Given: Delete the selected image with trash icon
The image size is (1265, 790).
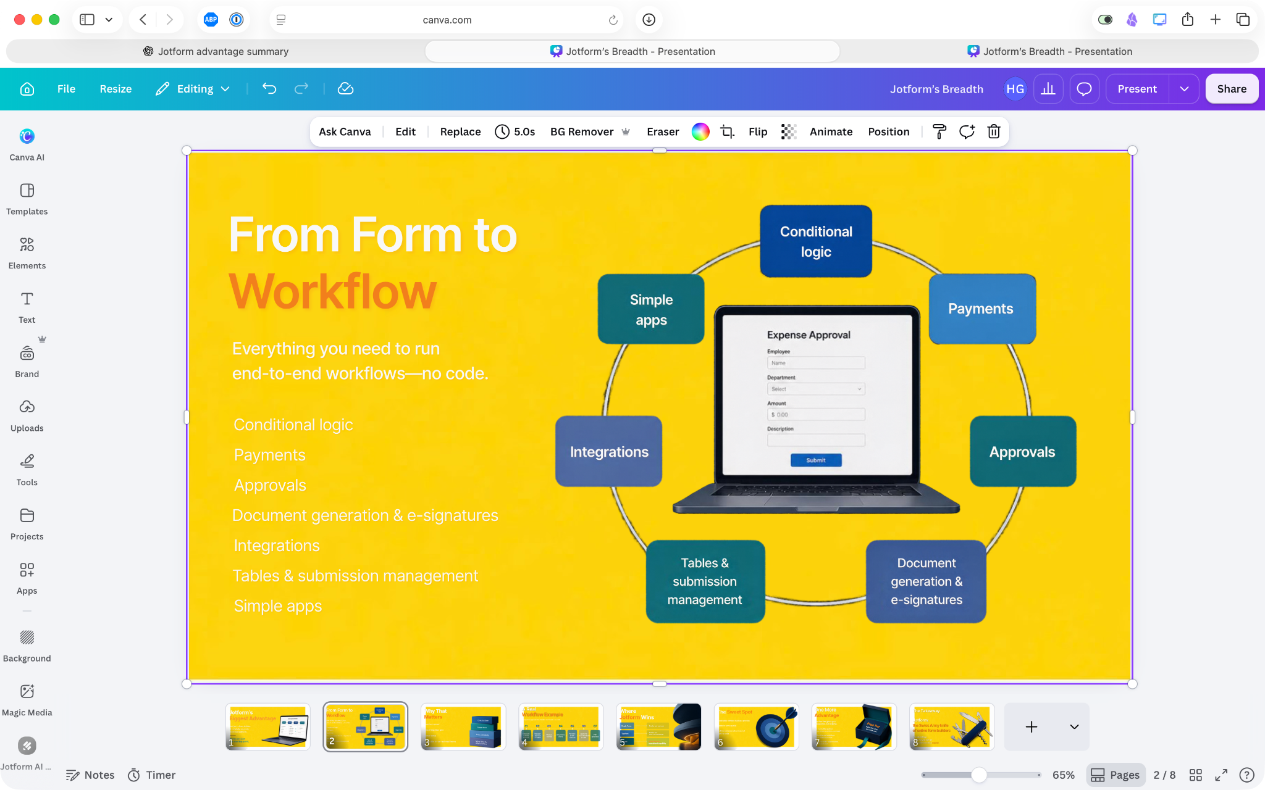Looking at the screenshot, I should point(994,131).
